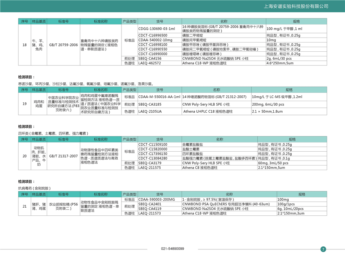Select item code CDCT-C13084280
This screenshot has height=254, width=345.
(153, 158)
